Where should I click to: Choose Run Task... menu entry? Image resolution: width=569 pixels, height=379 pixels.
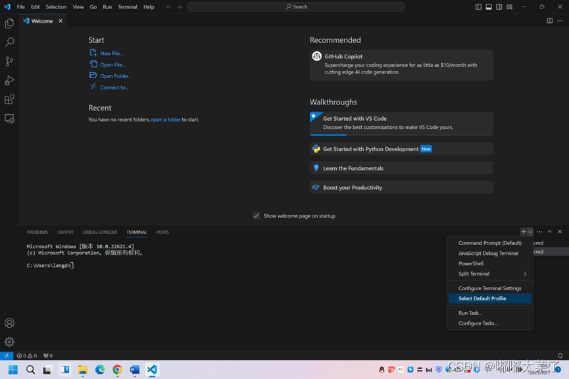[x=490, y=313]
